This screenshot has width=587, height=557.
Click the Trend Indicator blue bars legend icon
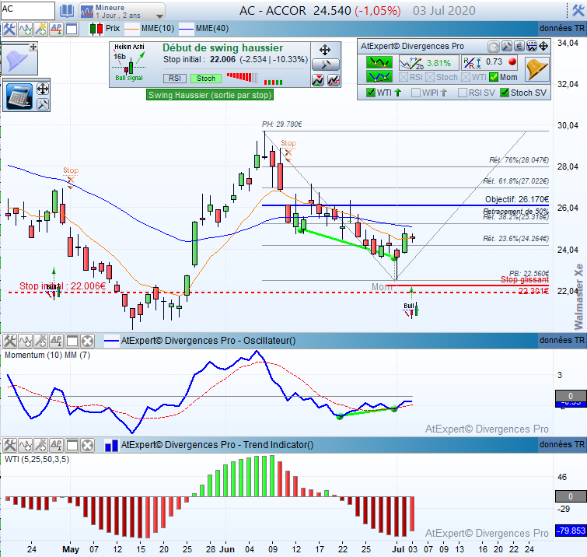111,446
